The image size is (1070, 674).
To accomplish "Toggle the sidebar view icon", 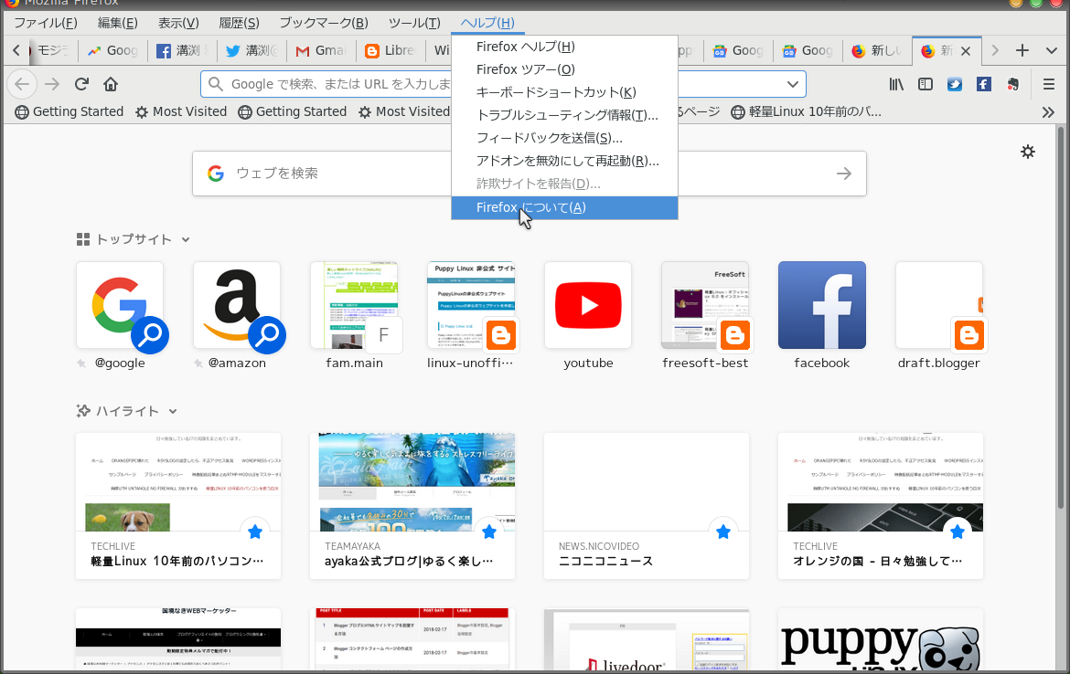I will [926, 85].
